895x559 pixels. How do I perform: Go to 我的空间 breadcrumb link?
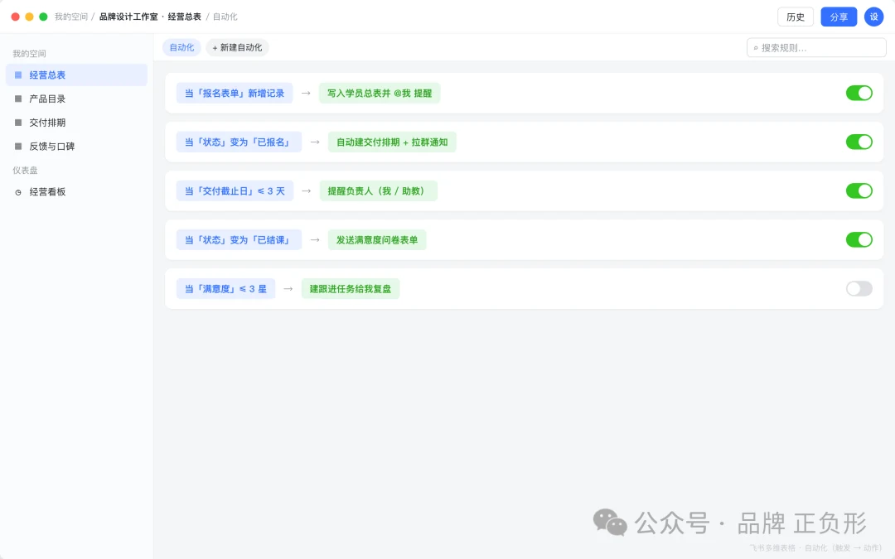click(x=71, y=17)
